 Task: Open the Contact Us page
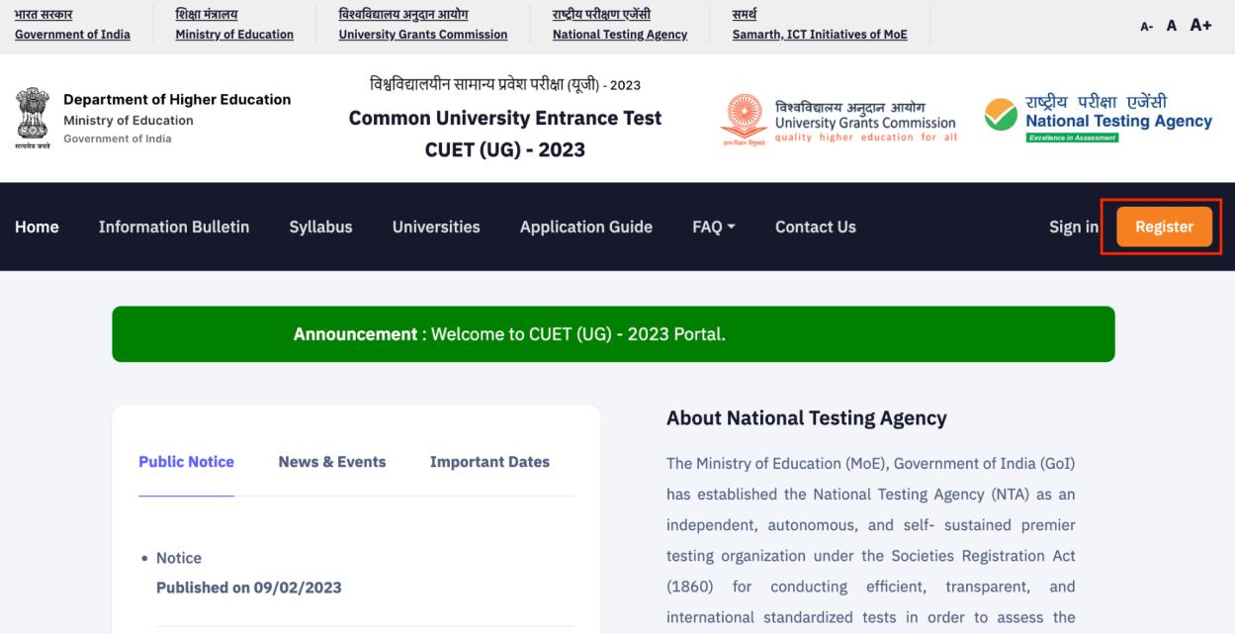point(816,226)
